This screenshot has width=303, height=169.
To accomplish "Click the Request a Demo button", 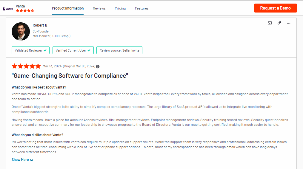I will click(x=275, y=8).
